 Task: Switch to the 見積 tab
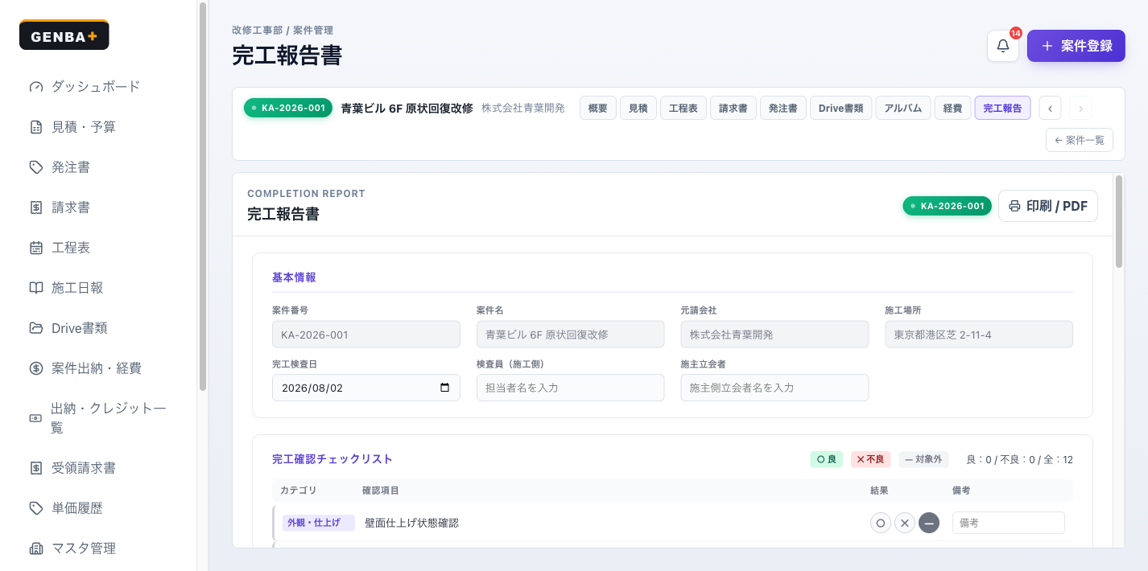pos(638,108)
